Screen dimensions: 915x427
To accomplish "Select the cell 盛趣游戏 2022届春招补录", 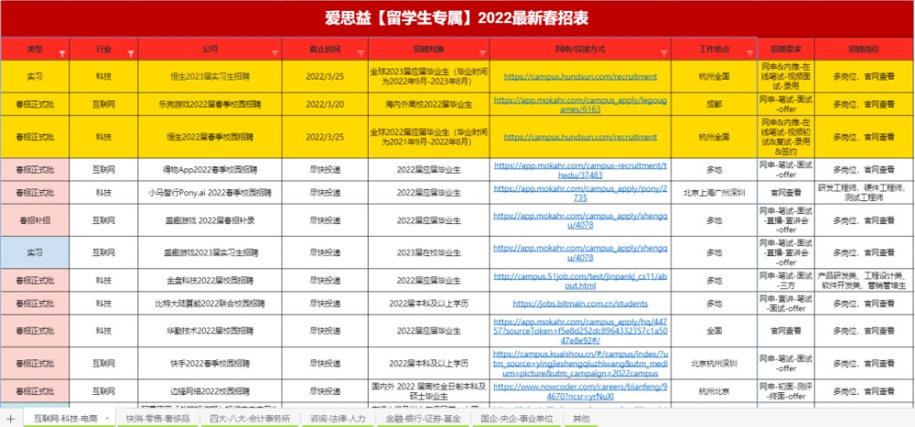I will click(210, 220).
